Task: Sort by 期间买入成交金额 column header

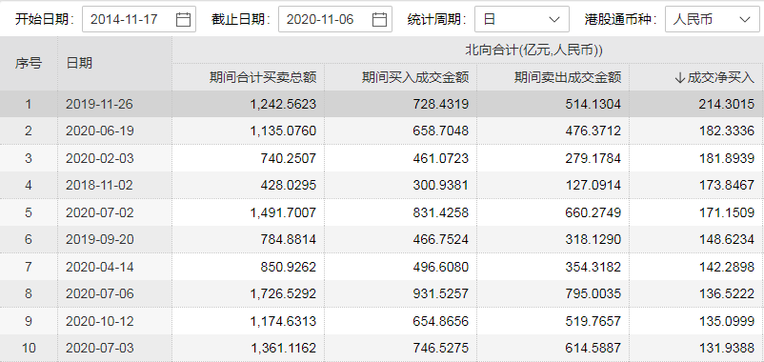Action: [x=415, y=77]
